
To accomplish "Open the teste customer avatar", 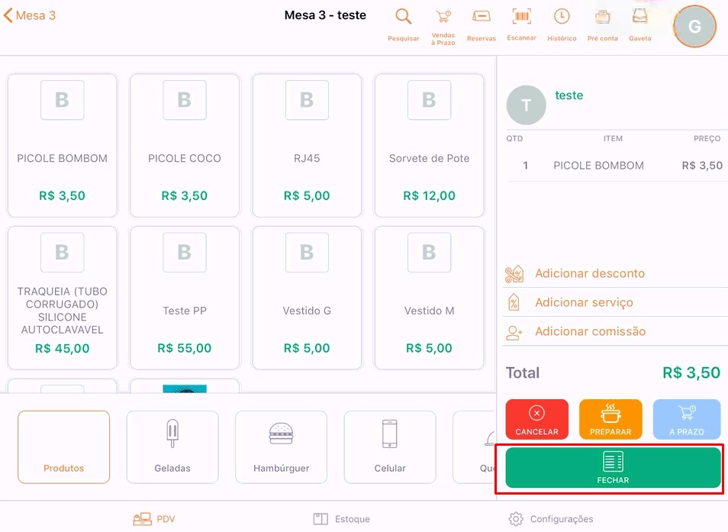I will click(x=526, y=105).
